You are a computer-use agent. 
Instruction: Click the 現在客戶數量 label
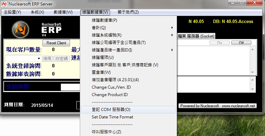[x=24, y=50]
